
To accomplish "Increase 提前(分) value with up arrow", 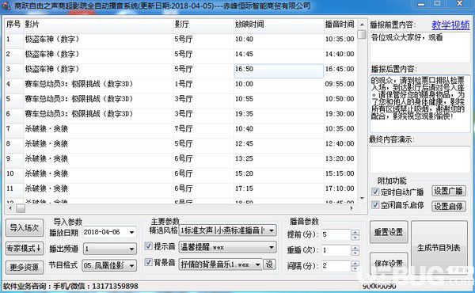I will pyautogui.click(x=355, y=232).
